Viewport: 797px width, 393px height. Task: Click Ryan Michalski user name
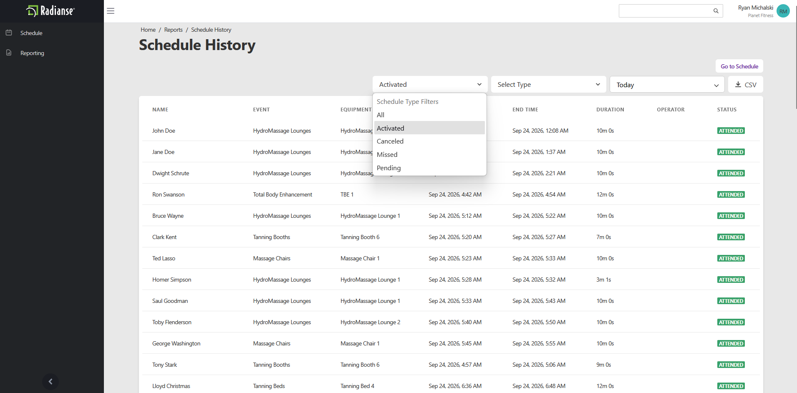755,8
